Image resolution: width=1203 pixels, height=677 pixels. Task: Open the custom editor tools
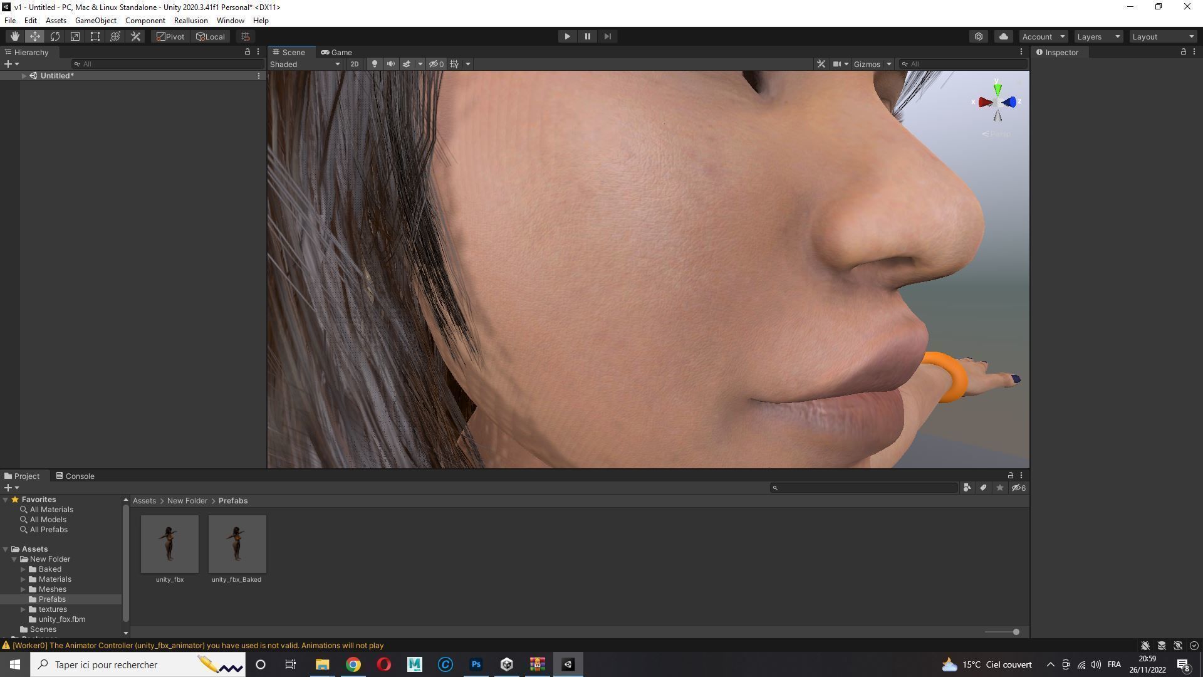(135, 36)
